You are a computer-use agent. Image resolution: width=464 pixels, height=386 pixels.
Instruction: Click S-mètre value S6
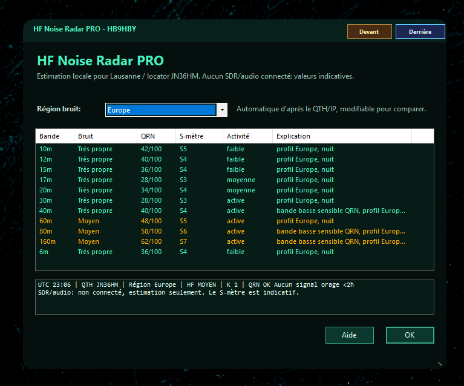tap(183, 231)
